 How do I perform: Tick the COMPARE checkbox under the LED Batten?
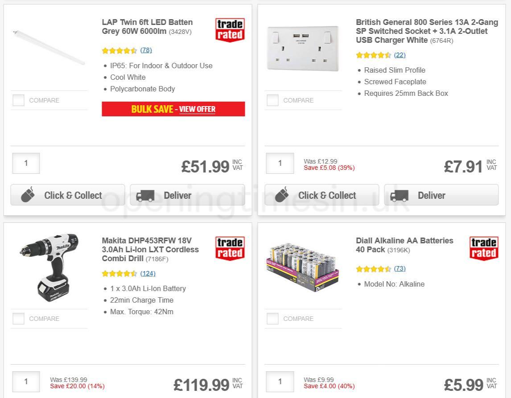tap(18, 100)
